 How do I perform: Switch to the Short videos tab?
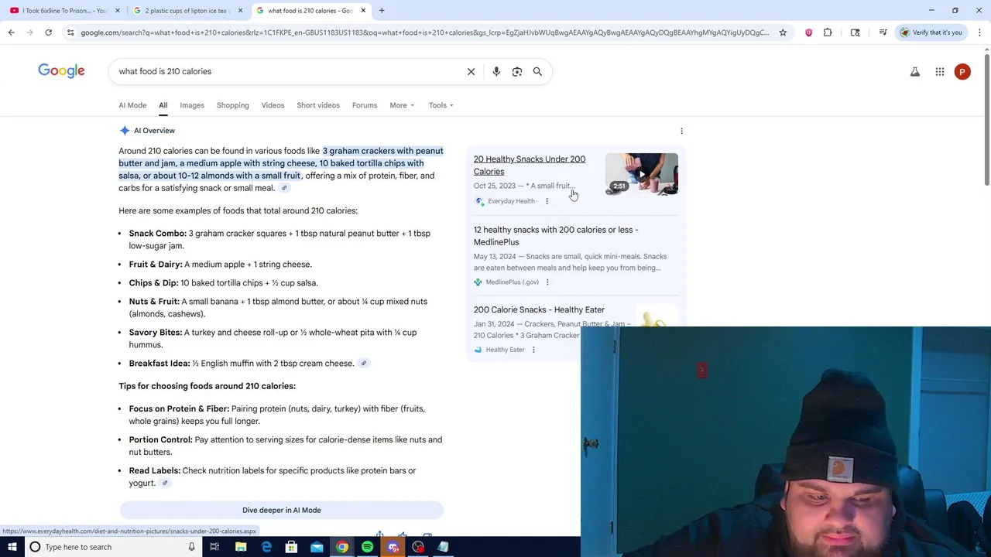[x=318, y=105]
